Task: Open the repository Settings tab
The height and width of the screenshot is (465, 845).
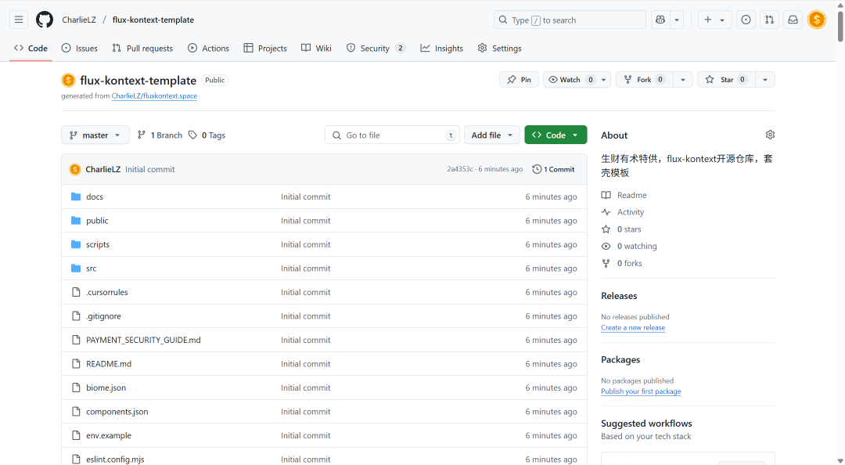Action: [x=499, y=48]
